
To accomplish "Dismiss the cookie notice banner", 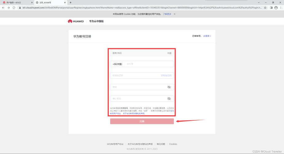I will (x=174, y=14).
